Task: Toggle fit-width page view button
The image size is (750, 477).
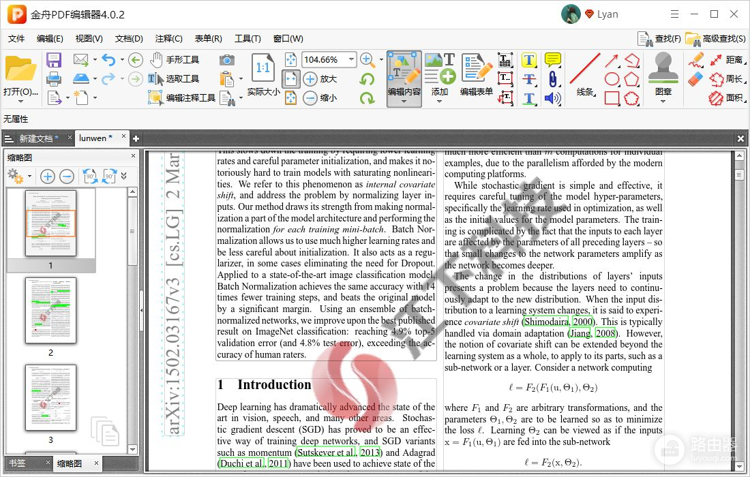Action: 291,79
